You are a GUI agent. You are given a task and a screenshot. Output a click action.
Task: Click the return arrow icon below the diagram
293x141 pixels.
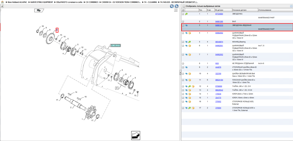pos(135,135)
